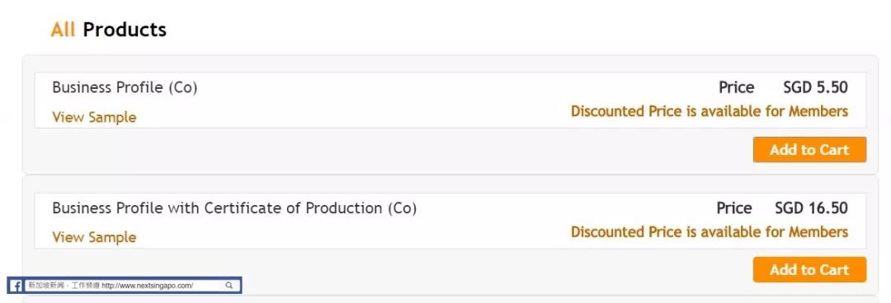Click the magnifier search icon in Facebook bar

pyautogui.click(x=229, y=286)
